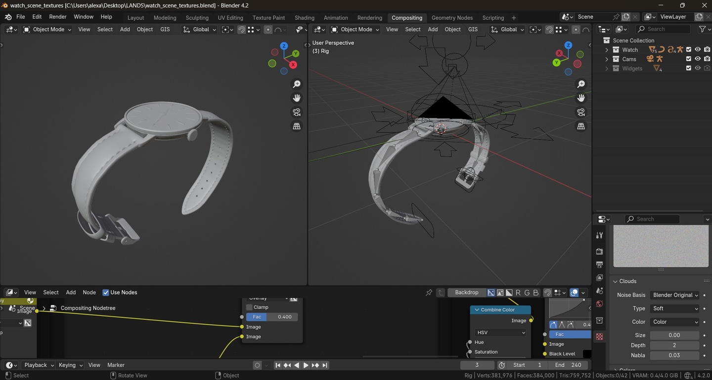The width and height of the screenshot is (712, 380).
Task: Expand the Cams collection in the outliner
Action: 607,59
